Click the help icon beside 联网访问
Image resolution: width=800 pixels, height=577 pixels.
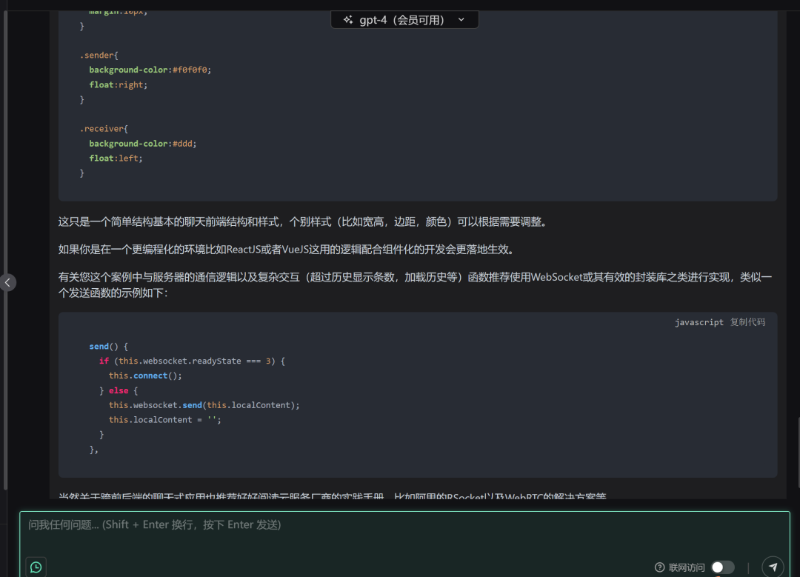point(660,567)
